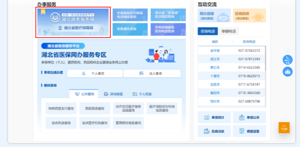Select the 举报电话 tab
The height and width of the screenshot is (147, 300).
(x=228, y=31)
